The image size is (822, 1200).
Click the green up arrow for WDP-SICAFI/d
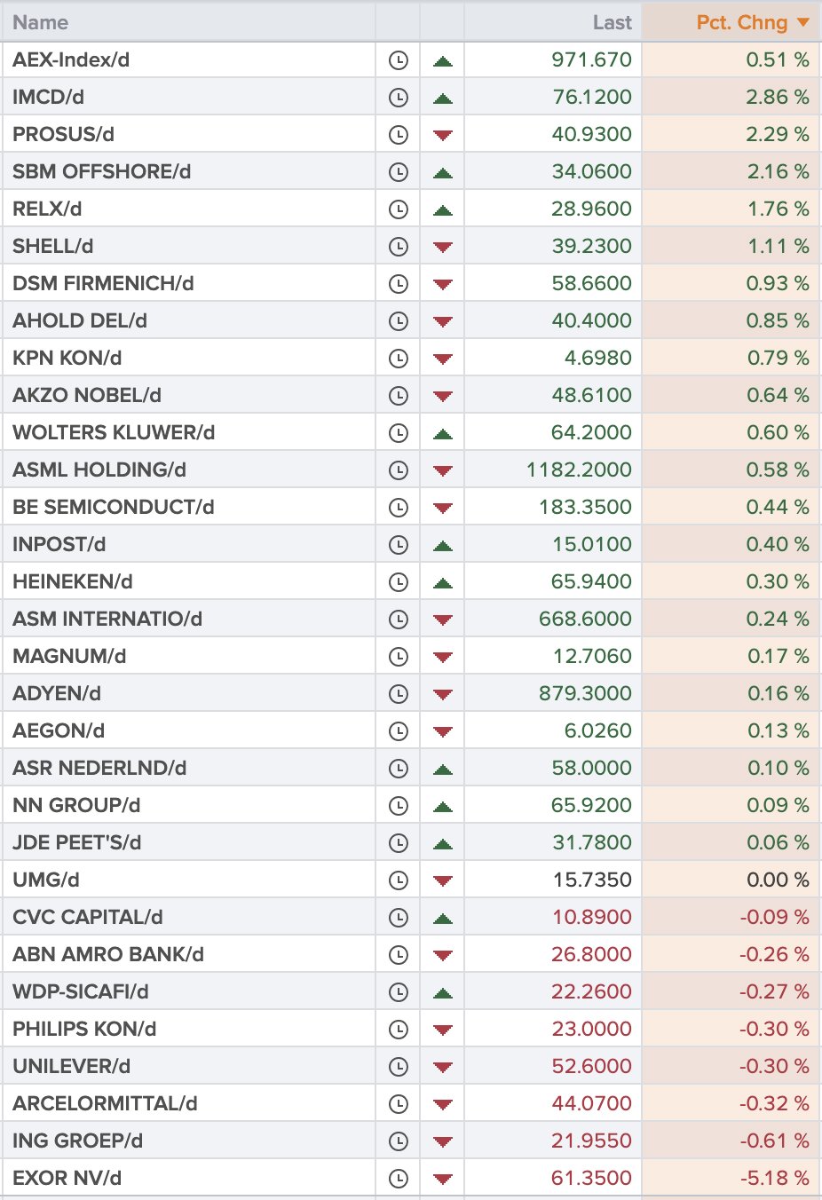click(x=443, y=993)
